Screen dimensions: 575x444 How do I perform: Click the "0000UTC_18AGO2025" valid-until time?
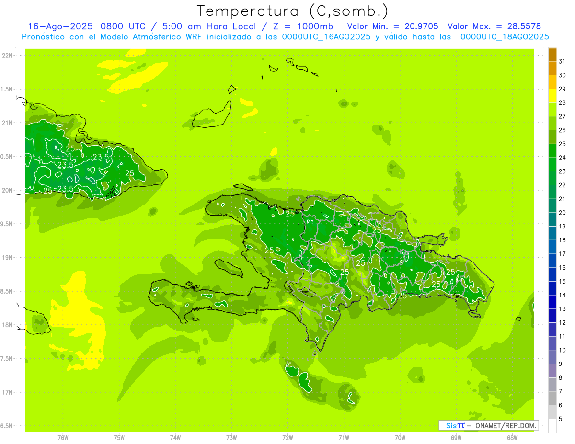(505, 37)
